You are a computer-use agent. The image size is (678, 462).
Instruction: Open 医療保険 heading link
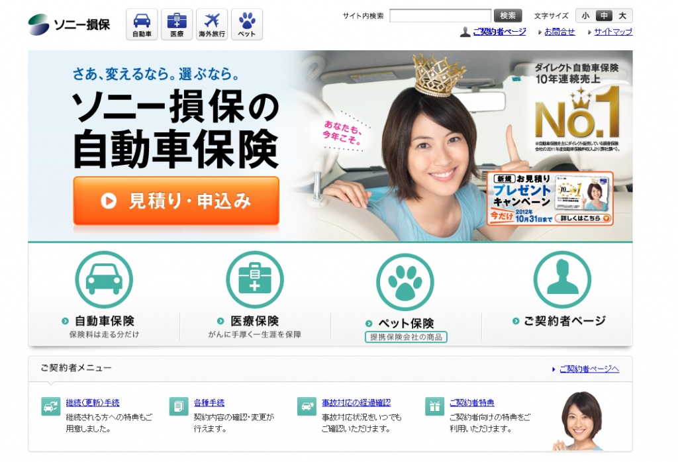[x=255, y=321]
